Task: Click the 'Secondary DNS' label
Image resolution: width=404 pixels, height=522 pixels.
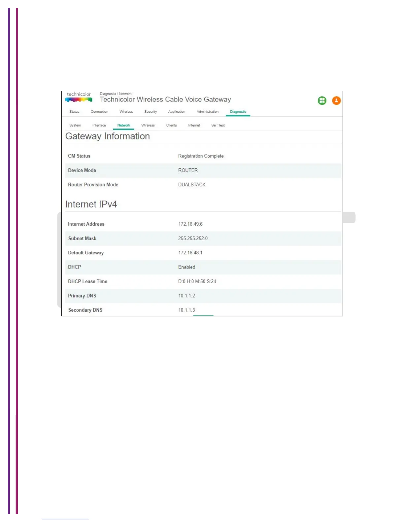Action: tap(85, 310)
